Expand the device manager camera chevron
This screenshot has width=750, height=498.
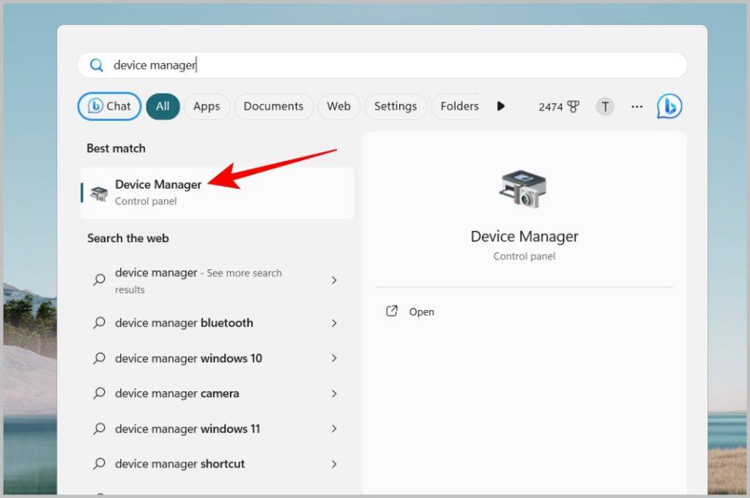click(334, 393)
